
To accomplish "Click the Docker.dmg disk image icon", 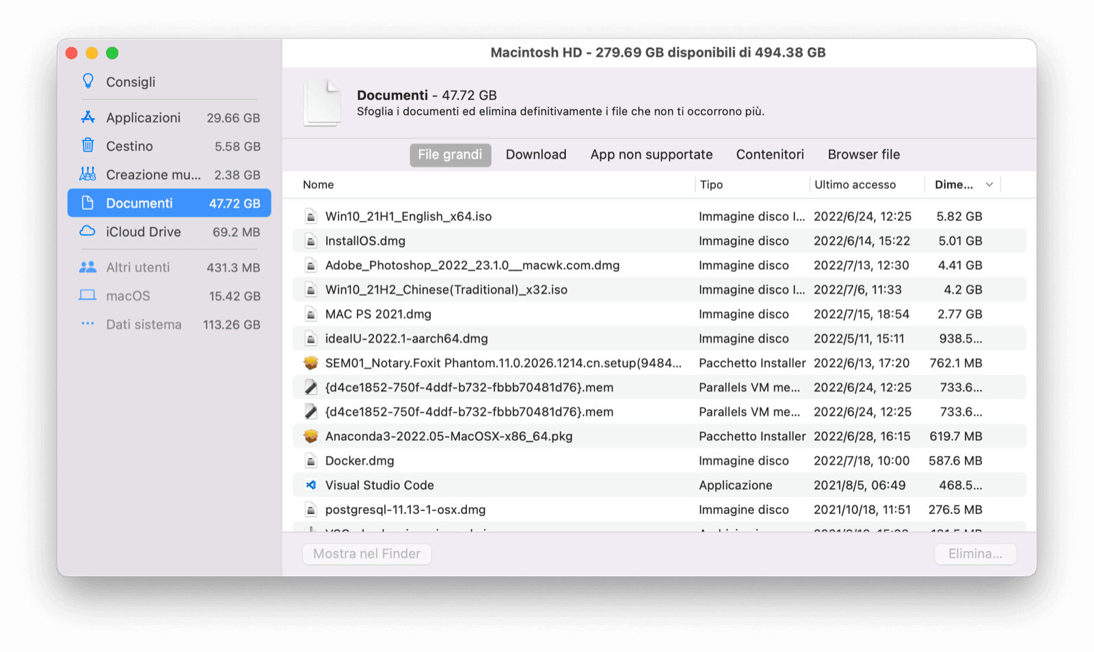I will [310, 461].
